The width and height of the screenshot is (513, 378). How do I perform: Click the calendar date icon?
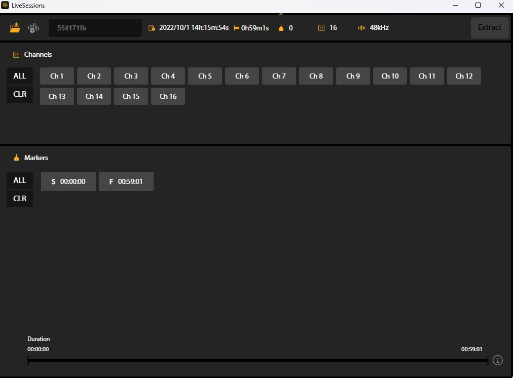pos(152,28)
